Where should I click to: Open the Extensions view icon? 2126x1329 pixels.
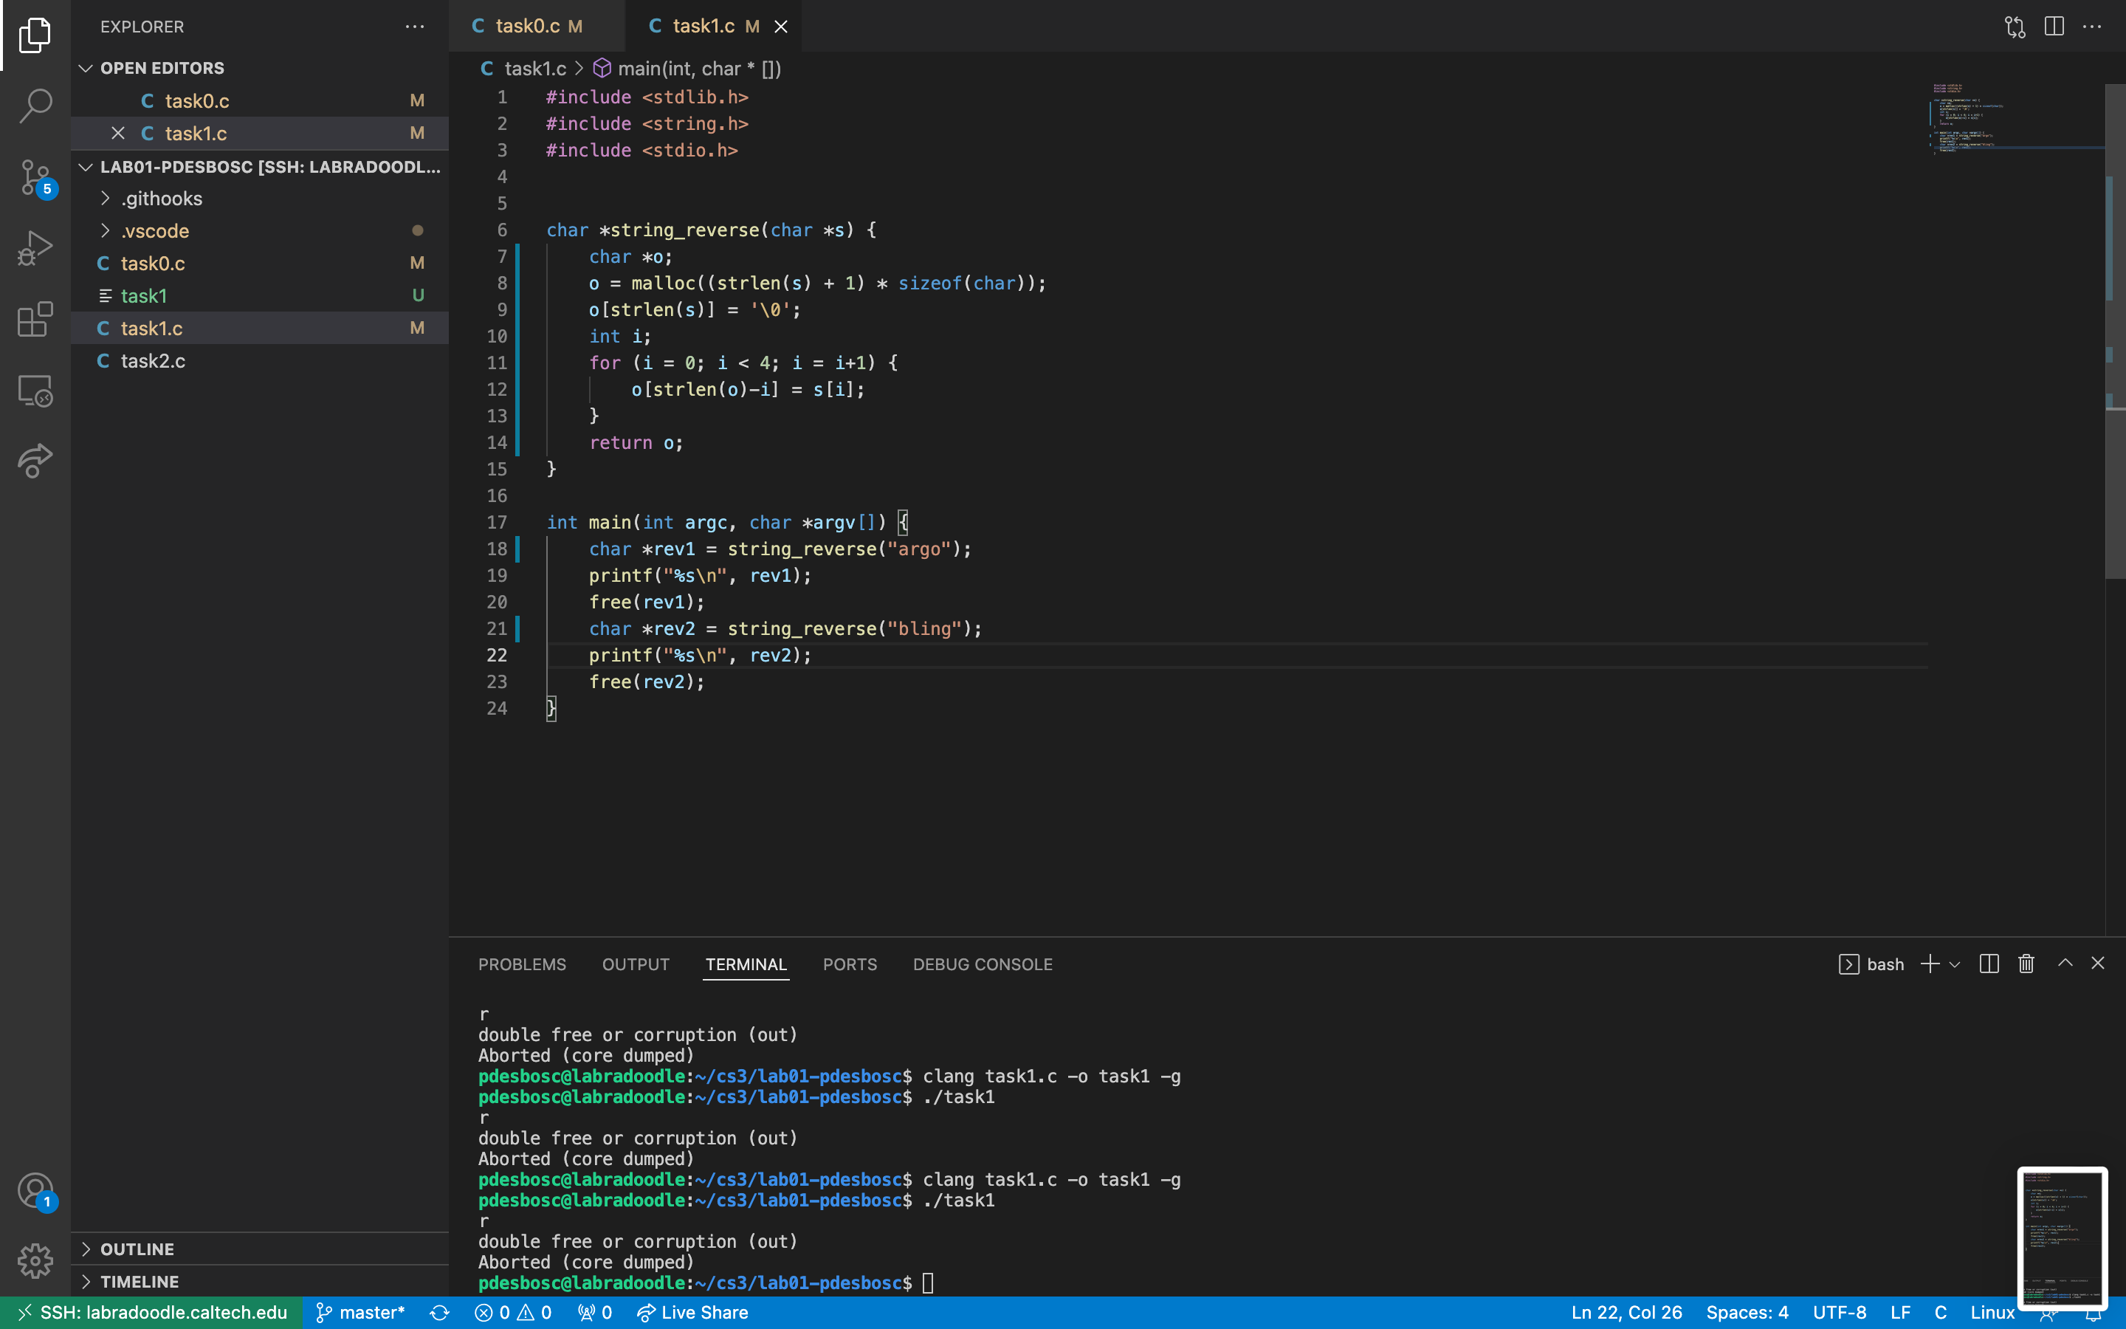click(x=35, y=320)
